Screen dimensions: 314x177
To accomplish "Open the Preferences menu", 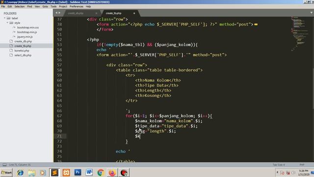I will (x=77, y=6).
